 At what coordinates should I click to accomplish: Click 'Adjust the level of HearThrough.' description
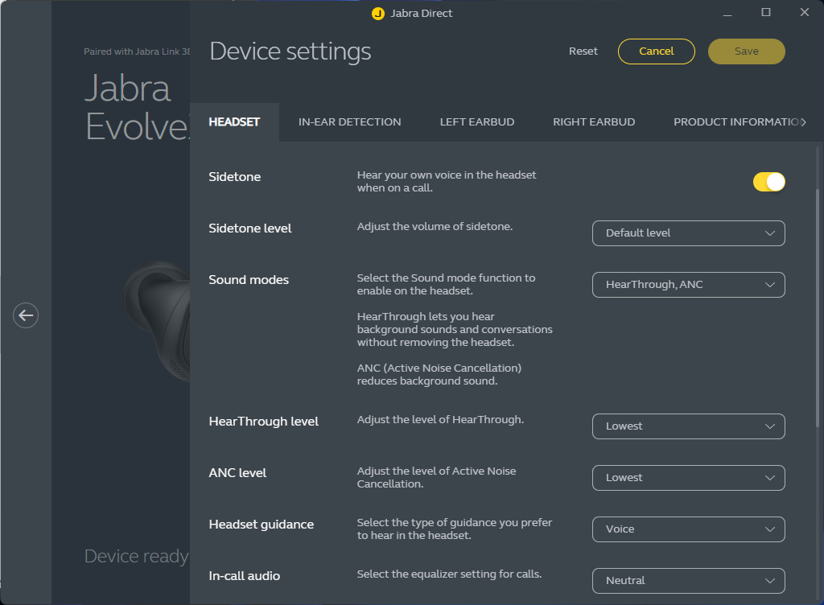click(x=440, y=420)
